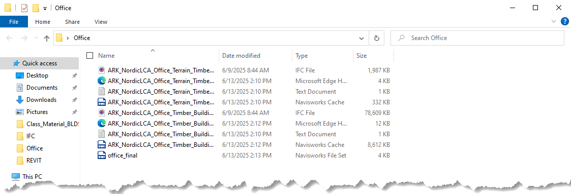
Task: Expand the ribbon with the chevron
Action: tap(554, 22)
